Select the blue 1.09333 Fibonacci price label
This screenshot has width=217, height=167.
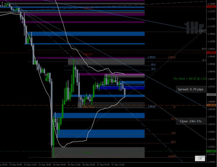[151, 57]
